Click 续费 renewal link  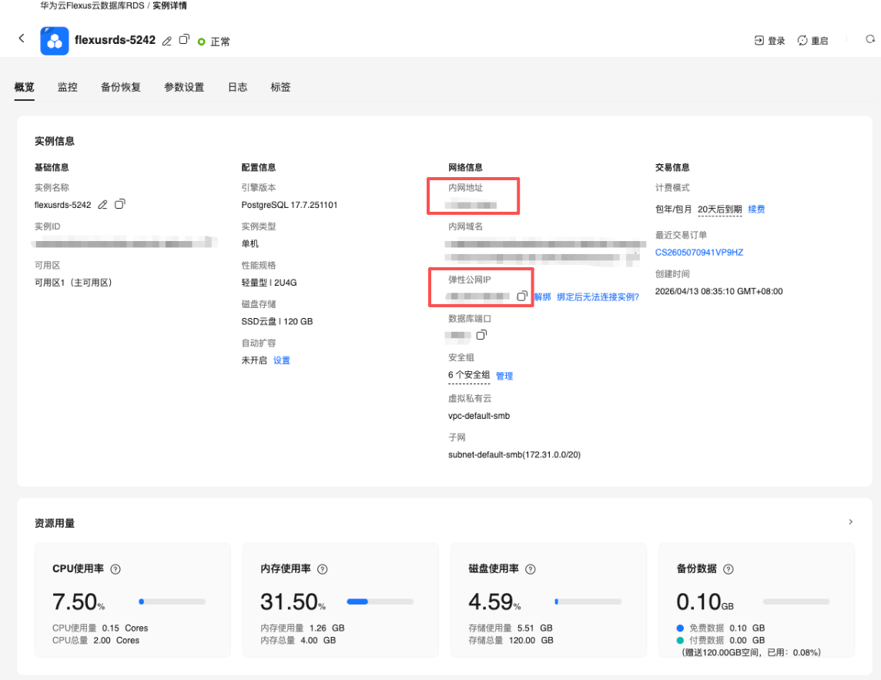[x=756, y=209]
